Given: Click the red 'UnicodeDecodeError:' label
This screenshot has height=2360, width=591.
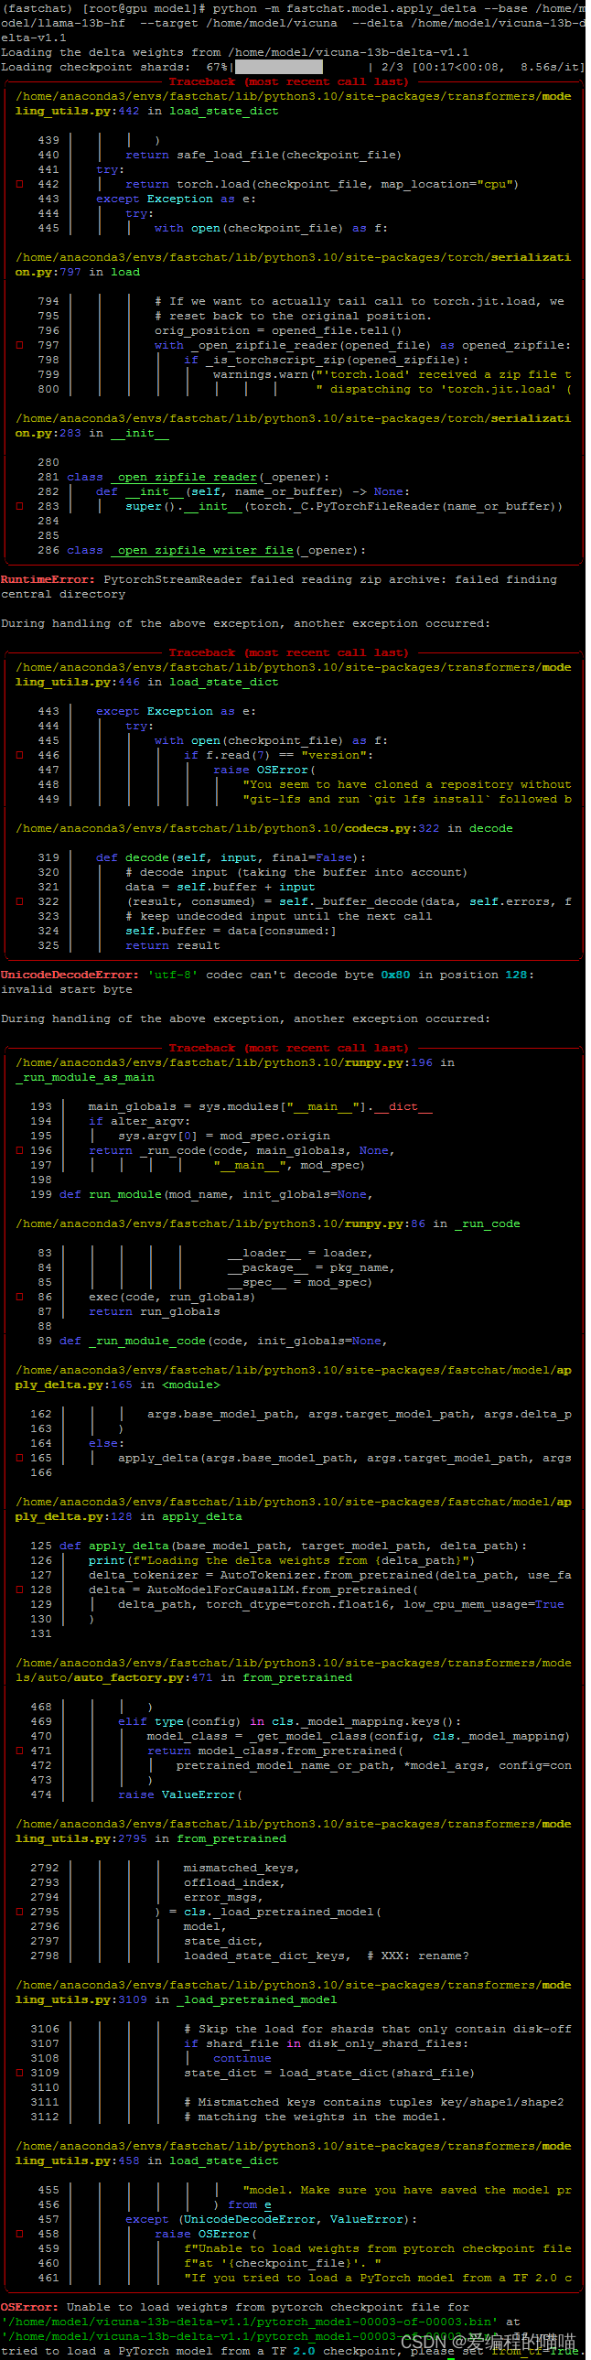Looking at the screenshot, I should [70, 975].
